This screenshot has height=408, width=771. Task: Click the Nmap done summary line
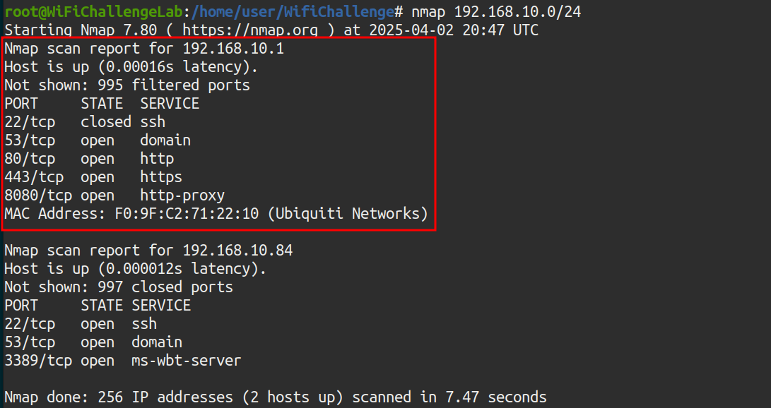tap(276, 397)
